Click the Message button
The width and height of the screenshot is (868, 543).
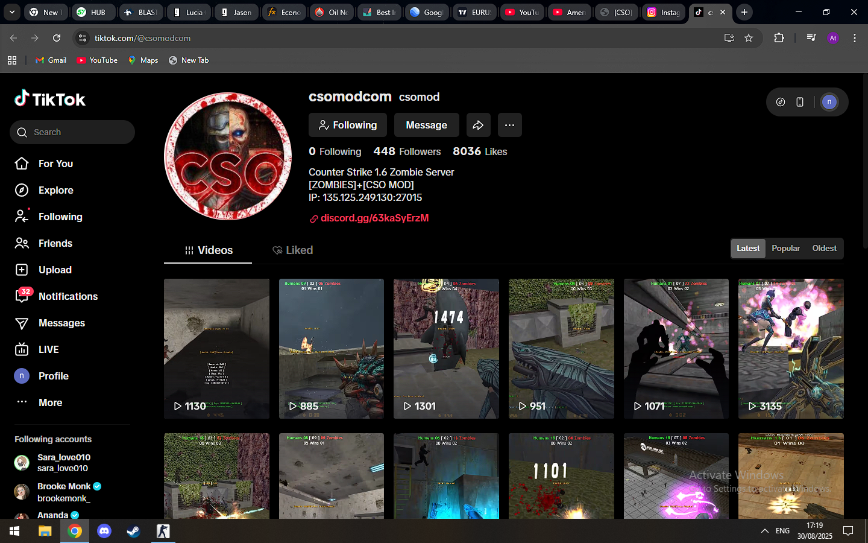(426, 125)
